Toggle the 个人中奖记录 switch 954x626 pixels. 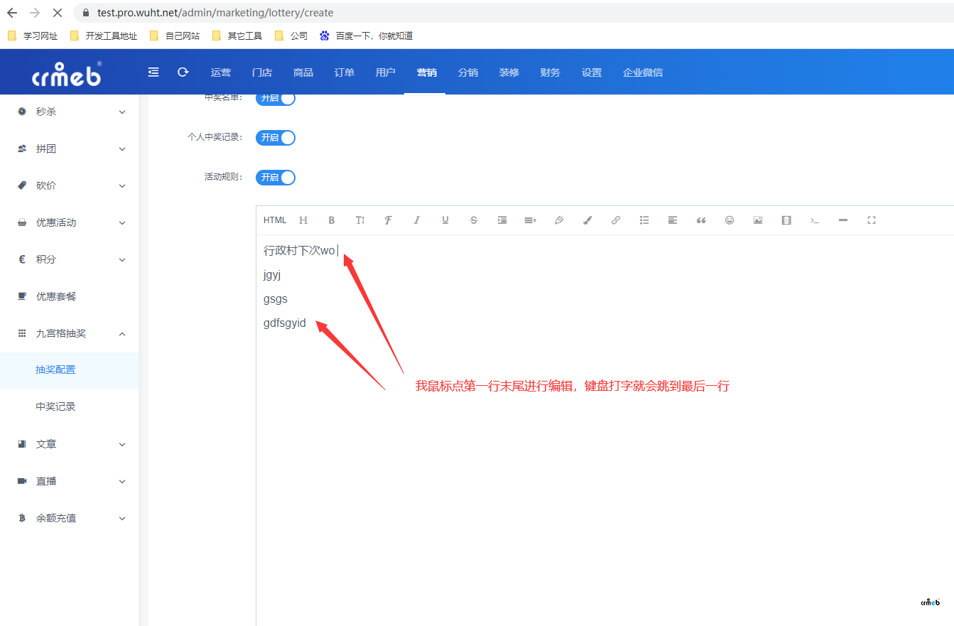pos(276,138)
